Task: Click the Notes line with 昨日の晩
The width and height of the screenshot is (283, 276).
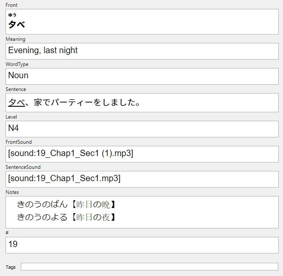Action: click(x=66, y=205)
